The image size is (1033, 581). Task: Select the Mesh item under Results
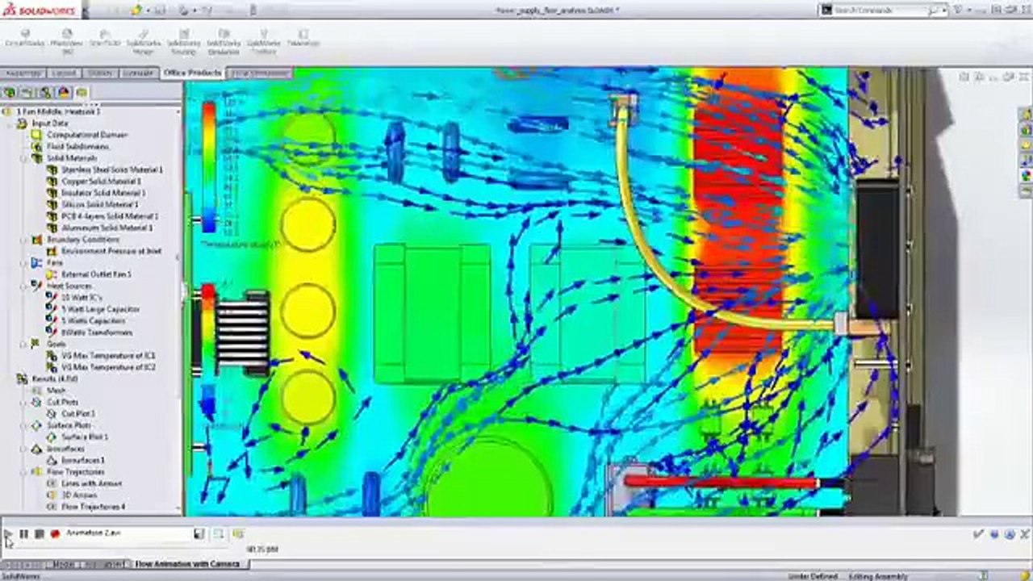56,391
